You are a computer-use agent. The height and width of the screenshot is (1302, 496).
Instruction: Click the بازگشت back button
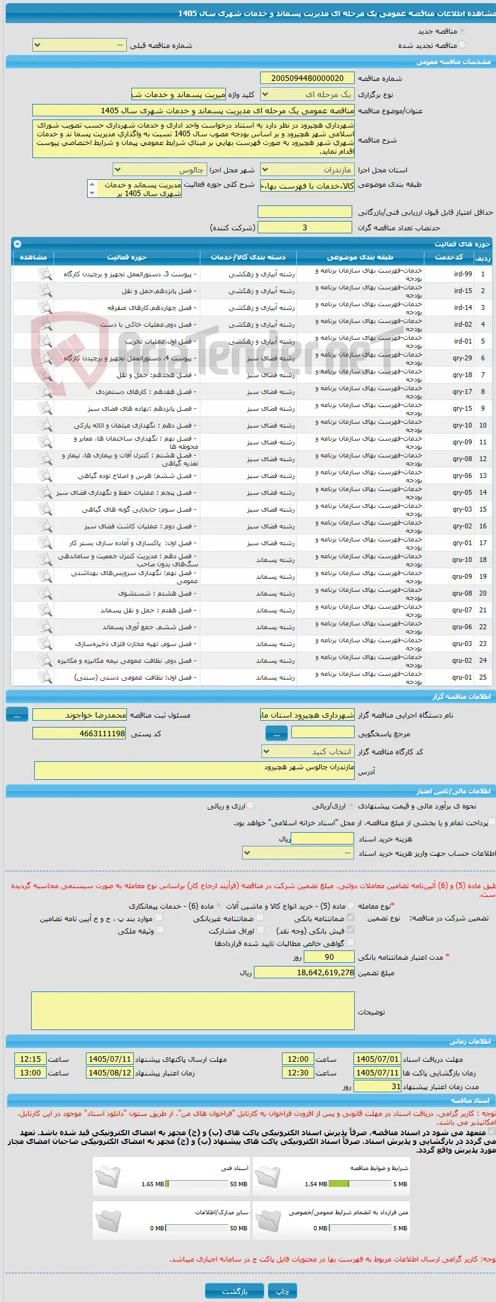pyautogui.click(x=235, y=1291)
